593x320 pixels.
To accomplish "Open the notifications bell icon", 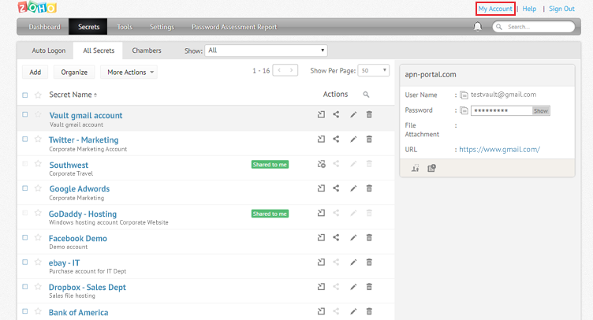I will [477, 27].
